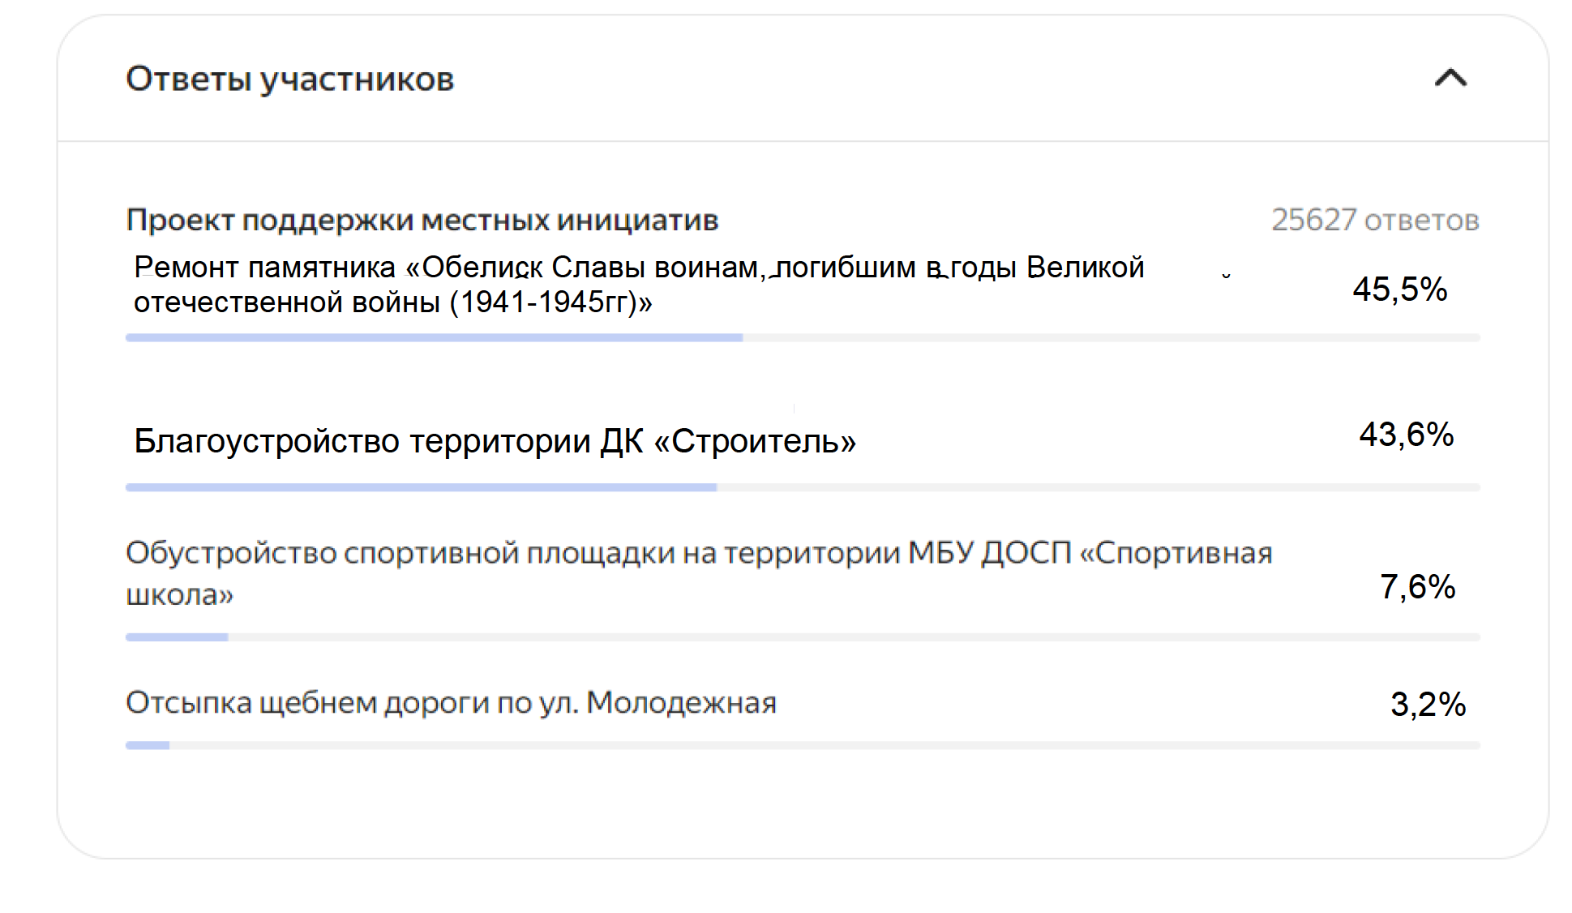Click the «Ответы участников» header title
1572x913 pixels.
pos(289,79)
